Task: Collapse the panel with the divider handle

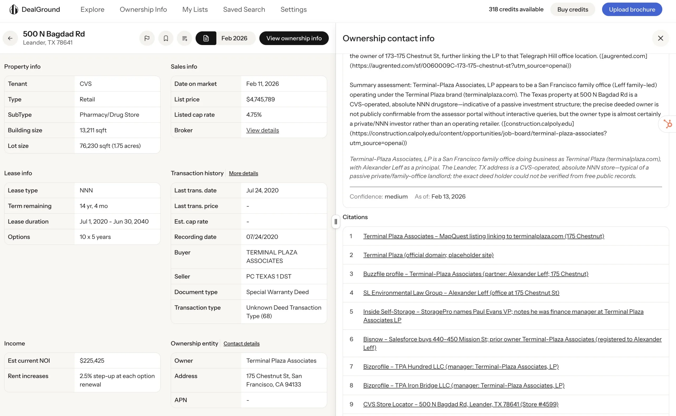Action: click(x=336, y=222)
